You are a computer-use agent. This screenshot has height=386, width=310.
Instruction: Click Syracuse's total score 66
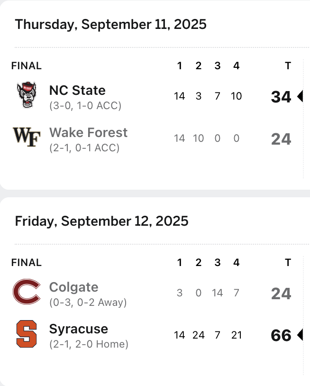coord(281,335)
